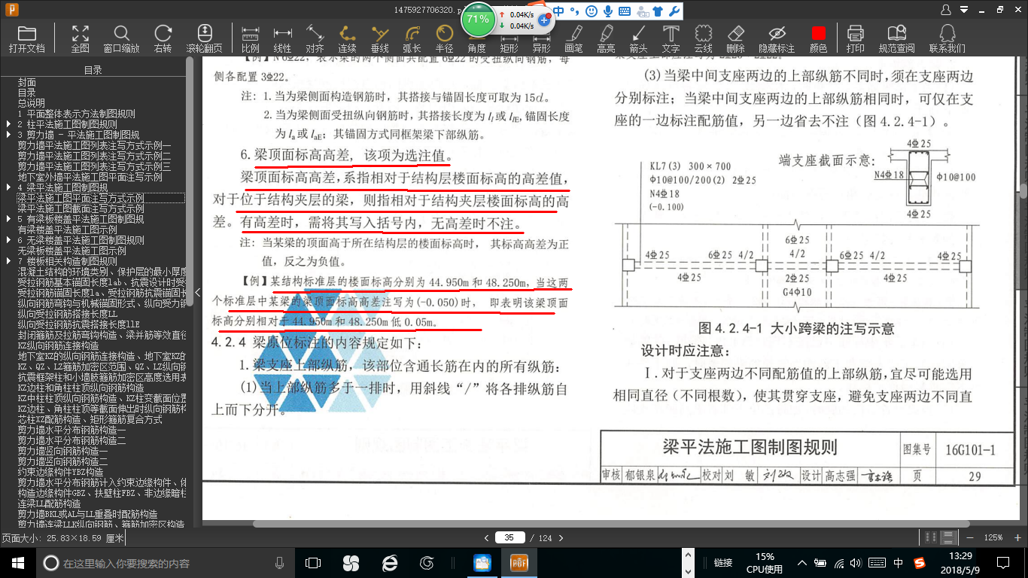Open 总说明 in the outline
The image size is (1028, 578).
[32, 103]
